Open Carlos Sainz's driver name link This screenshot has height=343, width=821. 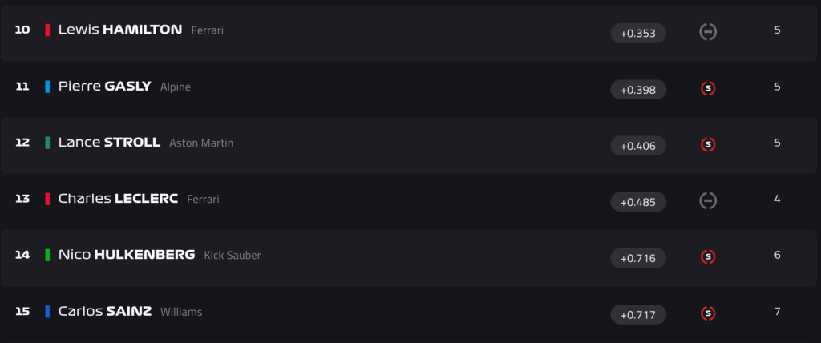(x=104, y=311)
